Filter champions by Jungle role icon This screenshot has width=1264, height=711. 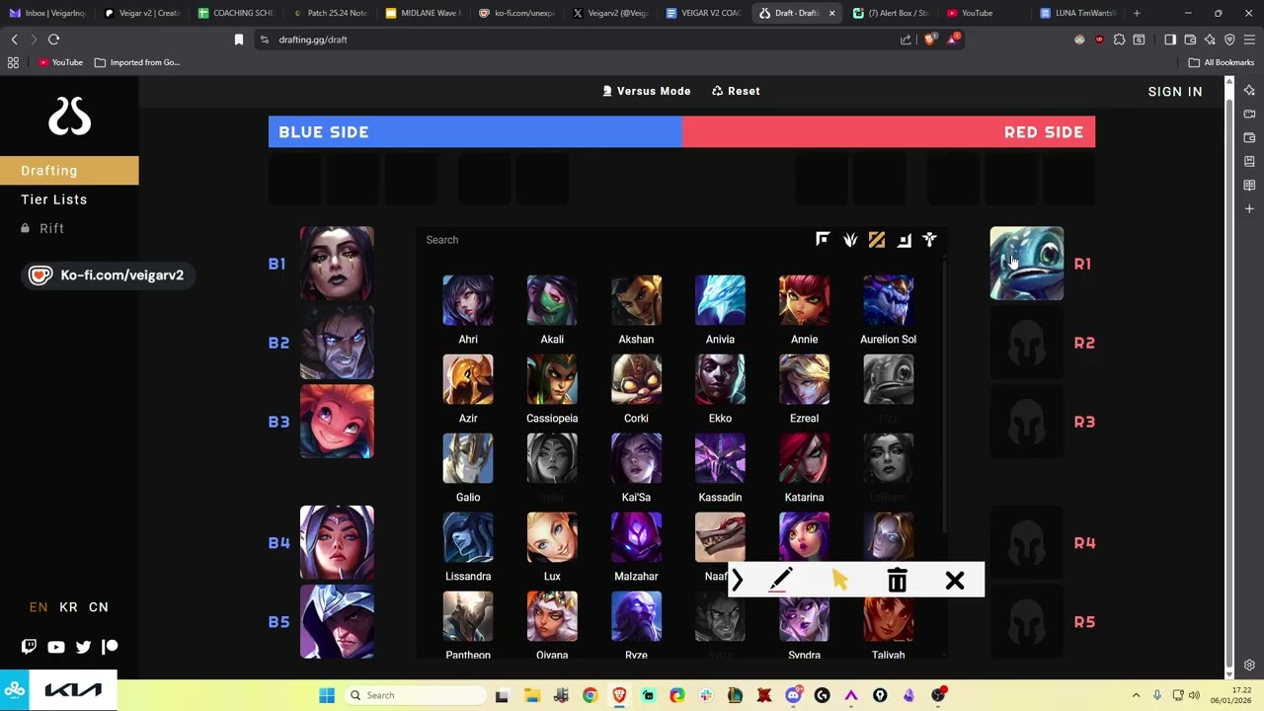(x=850, y=239)
